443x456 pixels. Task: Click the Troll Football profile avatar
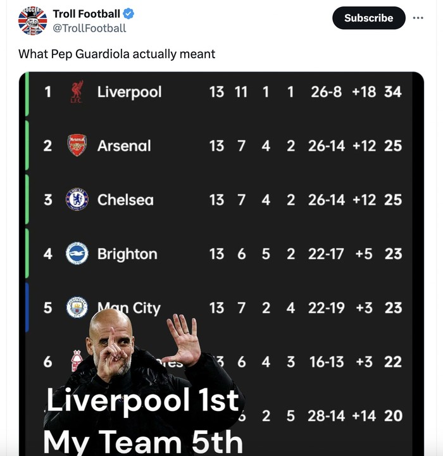(x=32, y=21)
